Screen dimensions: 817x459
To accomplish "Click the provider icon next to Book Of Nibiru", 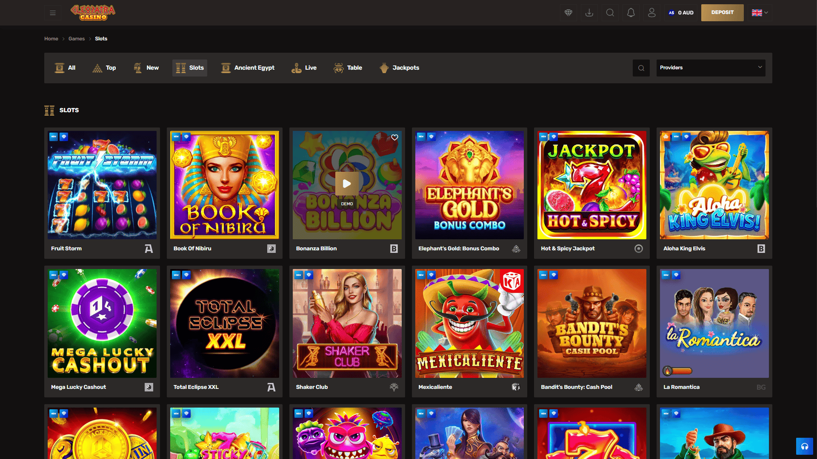I will click(271, 249).
